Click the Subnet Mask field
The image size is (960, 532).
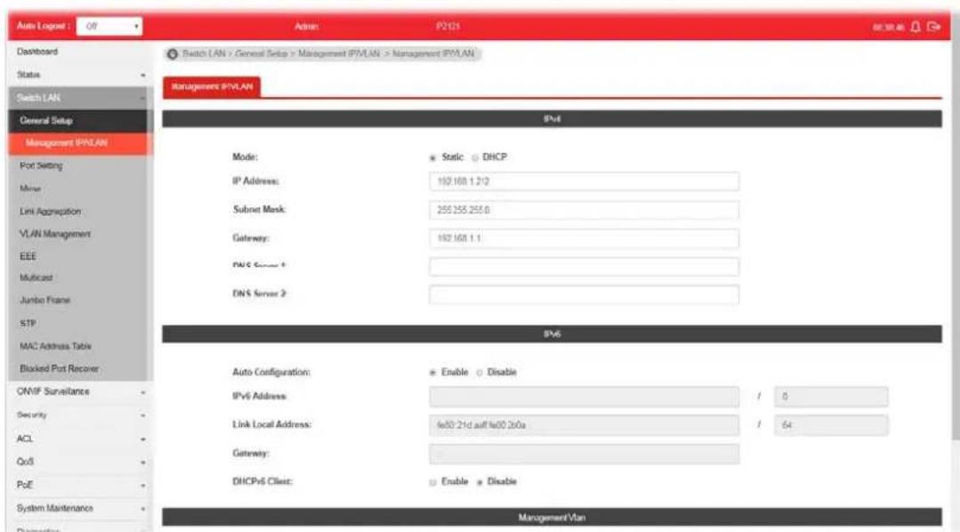click(584, 210)
